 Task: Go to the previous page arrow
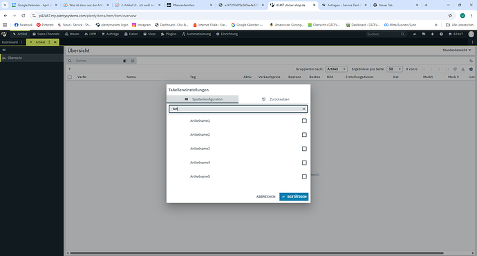pos(431,69)
